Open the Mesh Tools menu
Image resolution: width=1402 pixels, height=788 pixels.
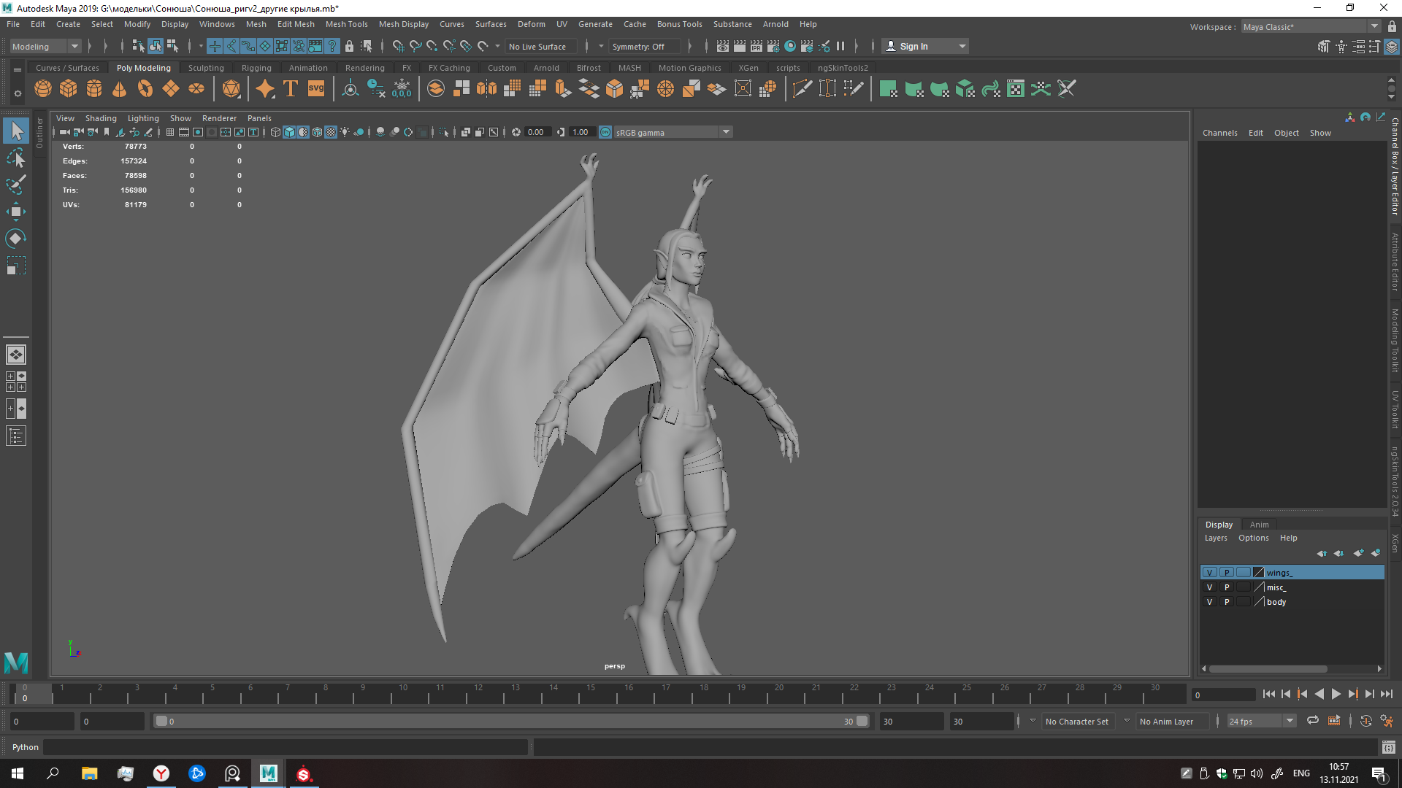(346, 24)
